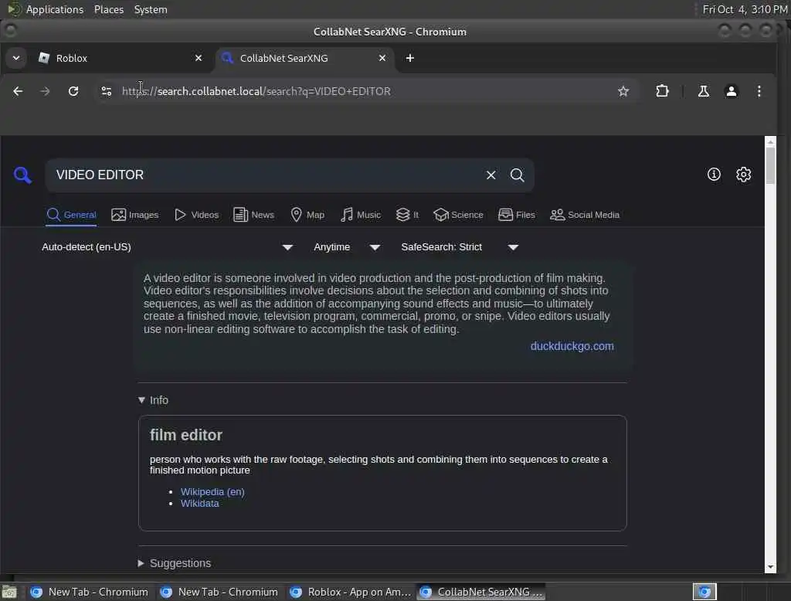Click the date and time clock
The height and width of the screenshot is (601, 791).
745,9
